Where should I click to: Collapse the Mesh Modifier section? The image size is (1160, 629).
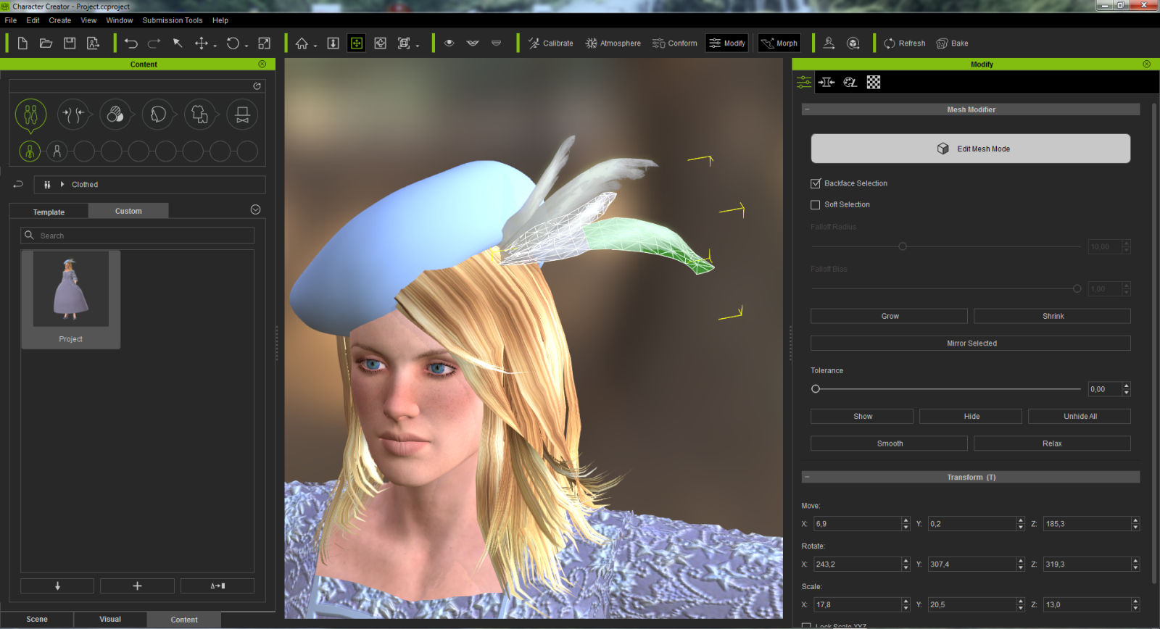pyautogui.click(x=807, y=109)
